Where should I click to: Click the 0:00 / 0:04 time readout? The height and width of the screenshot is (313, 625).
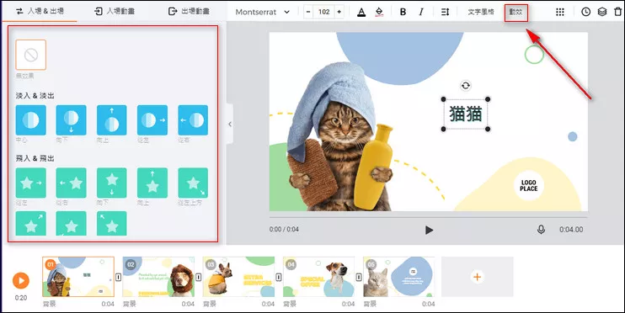pos(284,230)
